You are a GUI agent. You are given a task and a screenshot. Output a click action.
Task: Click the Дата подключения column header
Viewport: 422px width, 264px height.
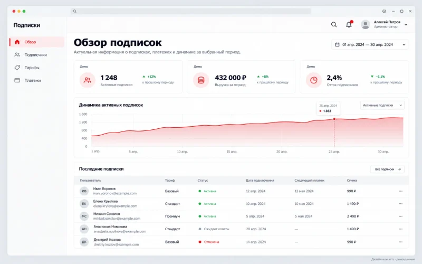(x=260, y=181)
